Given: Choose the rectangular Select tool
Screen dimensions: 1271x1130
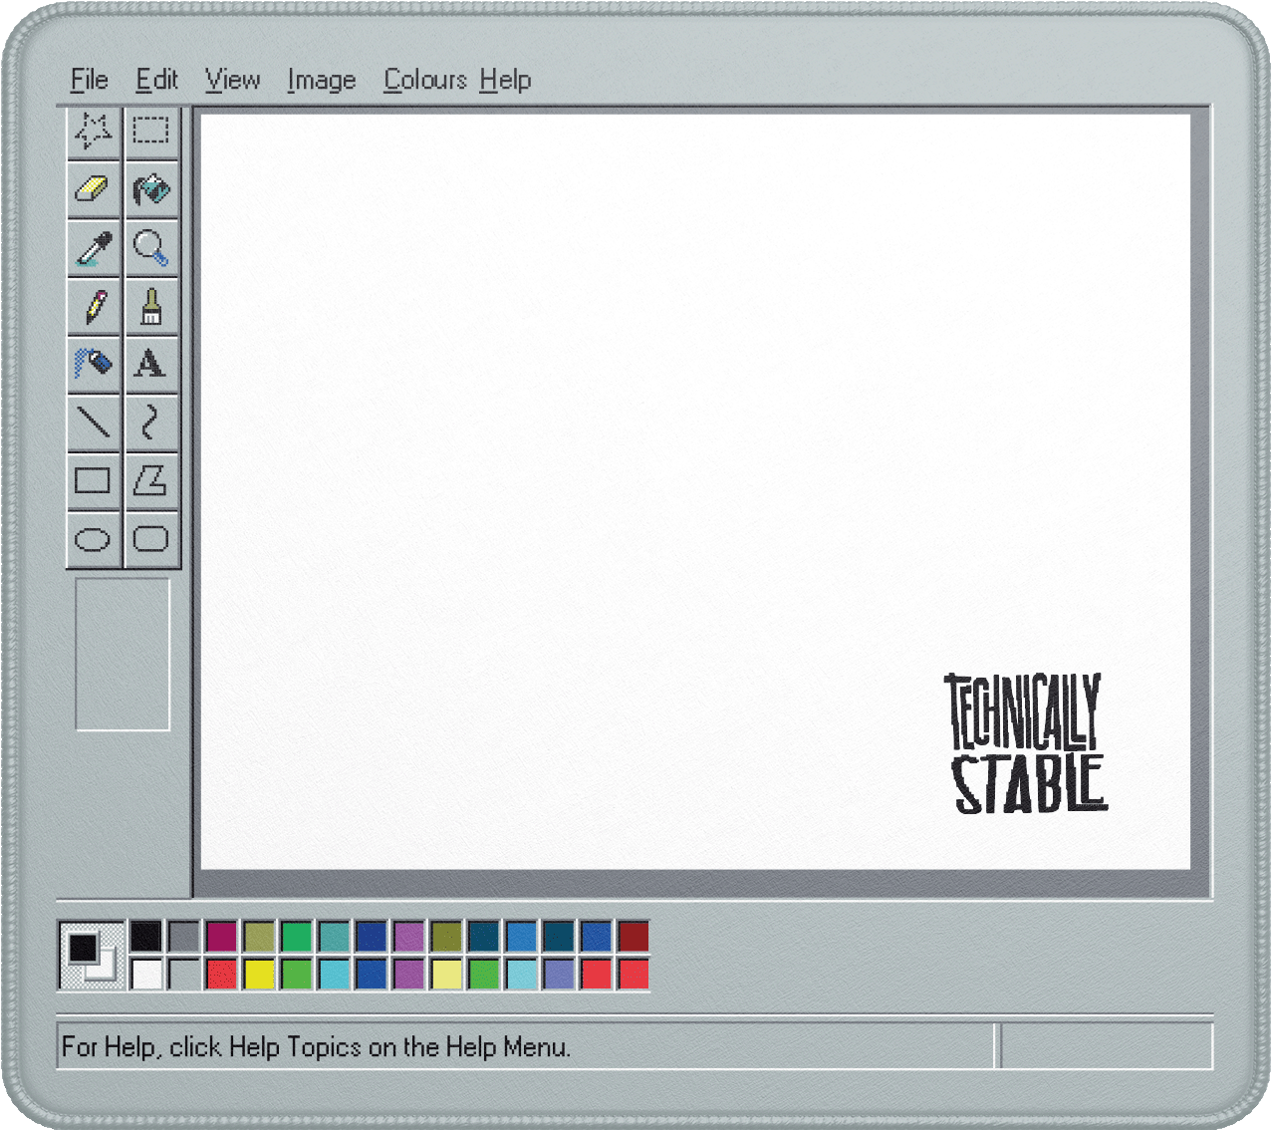Looking at the screenshot, I should [151, 132].
